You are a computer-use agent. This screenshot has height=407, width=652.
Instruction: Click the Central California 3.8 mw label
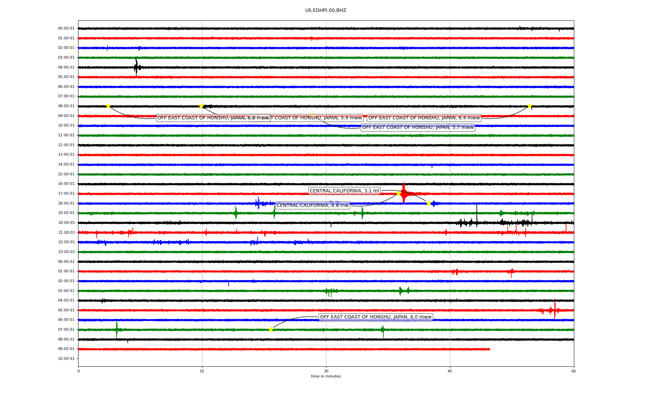(312, 206)
